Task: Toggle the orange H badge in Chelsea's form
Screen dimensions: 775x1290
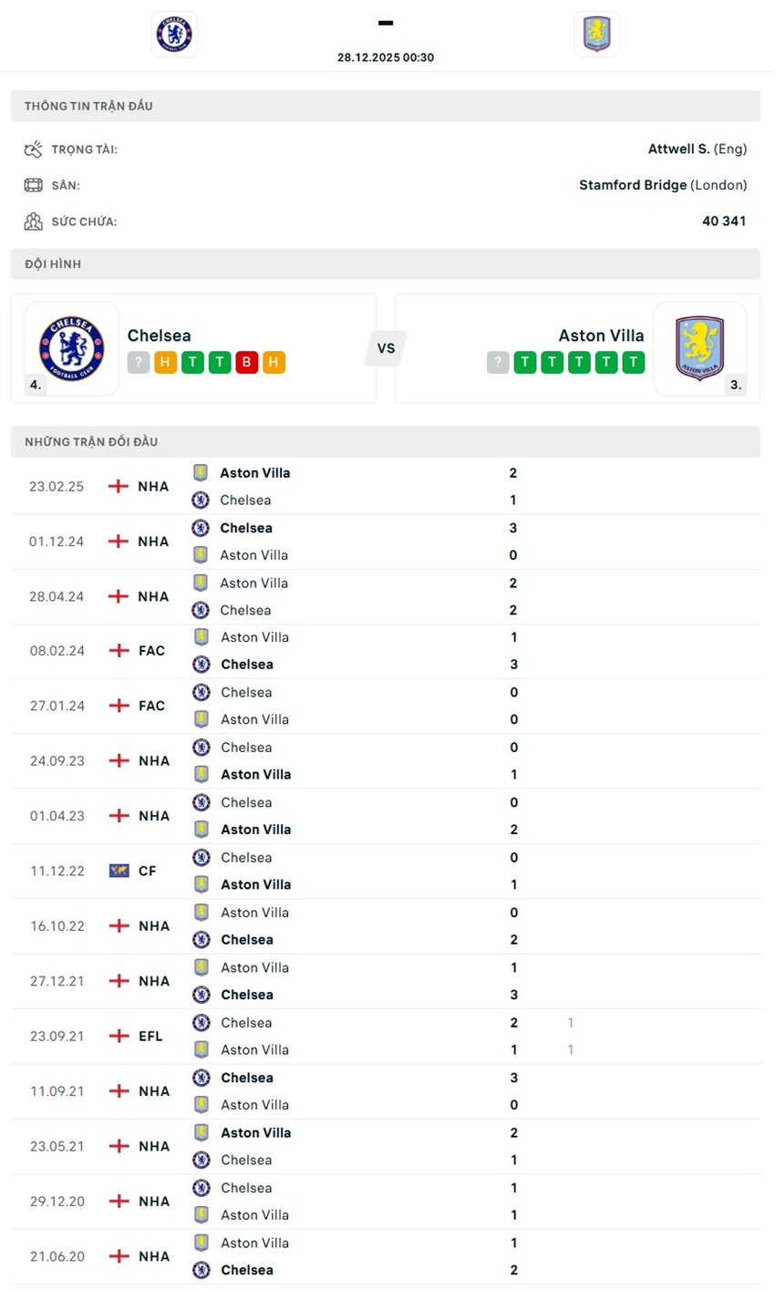Action: 165,362
